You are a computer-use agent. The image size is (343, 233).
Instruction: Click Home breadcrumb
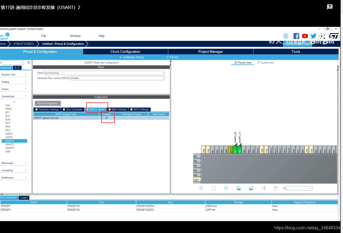point(3,44)
